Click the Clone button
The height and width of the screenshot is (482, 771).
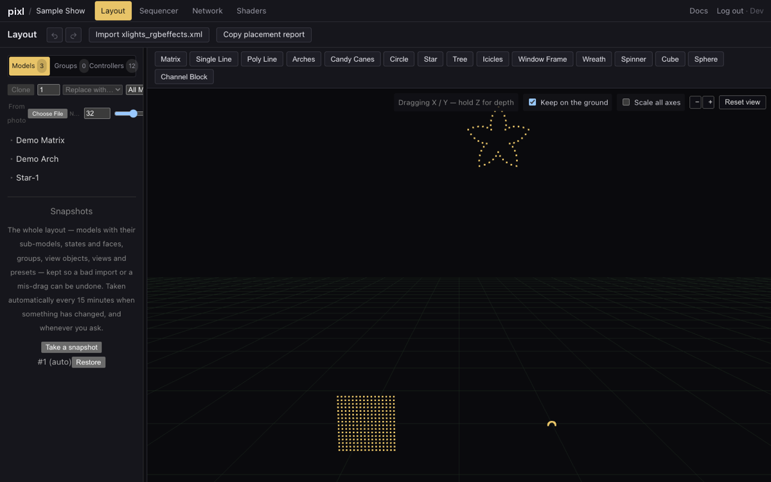[21, 90]
